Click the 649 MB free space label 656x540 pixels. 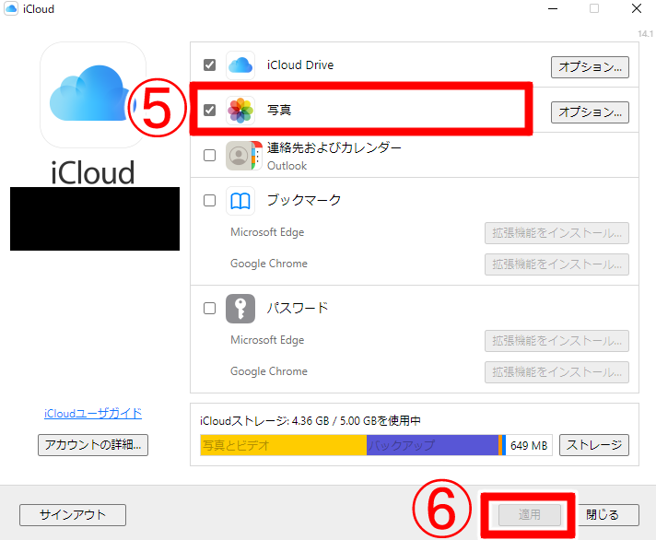[529, 445]
